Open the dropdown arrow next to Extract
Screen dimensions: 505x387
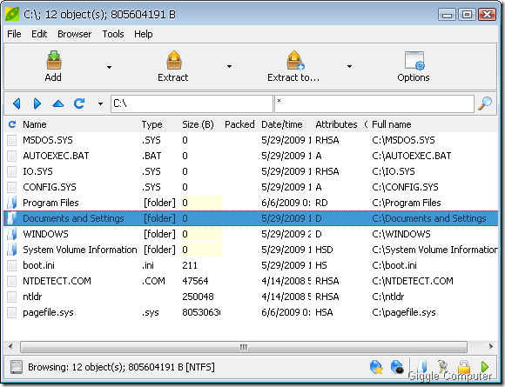pyautogui.click(x=229, y=67)
